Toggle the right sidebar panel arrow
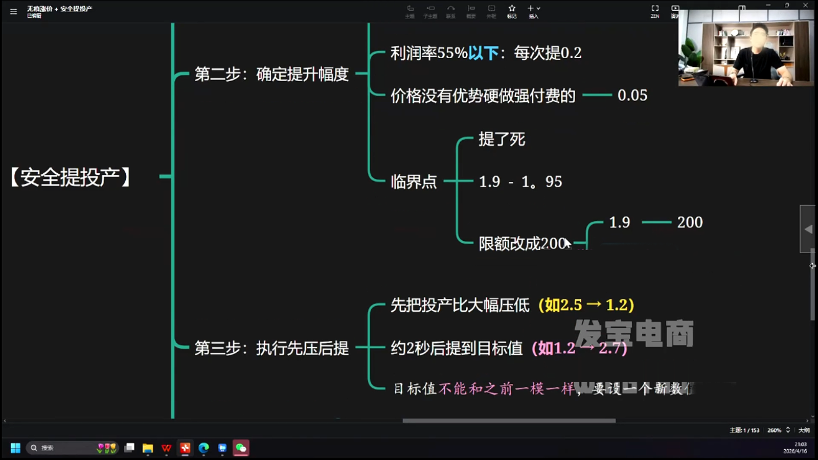Screen dimensions: 818x460 click(809, 228)
